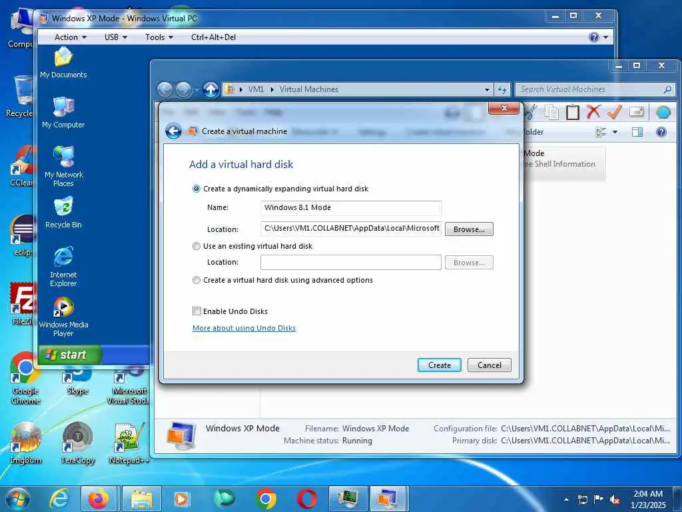Click the orange checkmark icon in the Explorer toolbar
This screenshot has height=512, width=682.
pyautogui.click(x=614, y=112)
